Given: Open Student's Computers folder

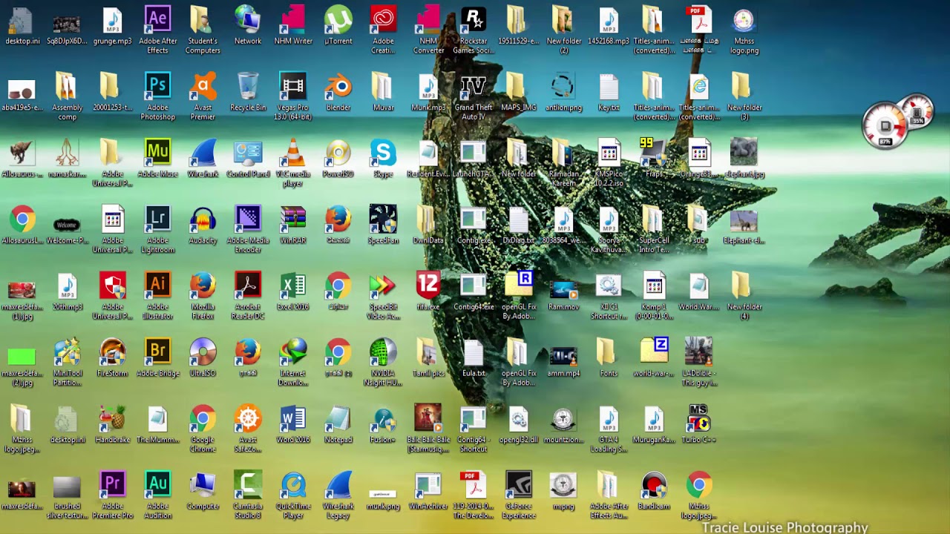Looking at the screenshot, I should [203, 30].
